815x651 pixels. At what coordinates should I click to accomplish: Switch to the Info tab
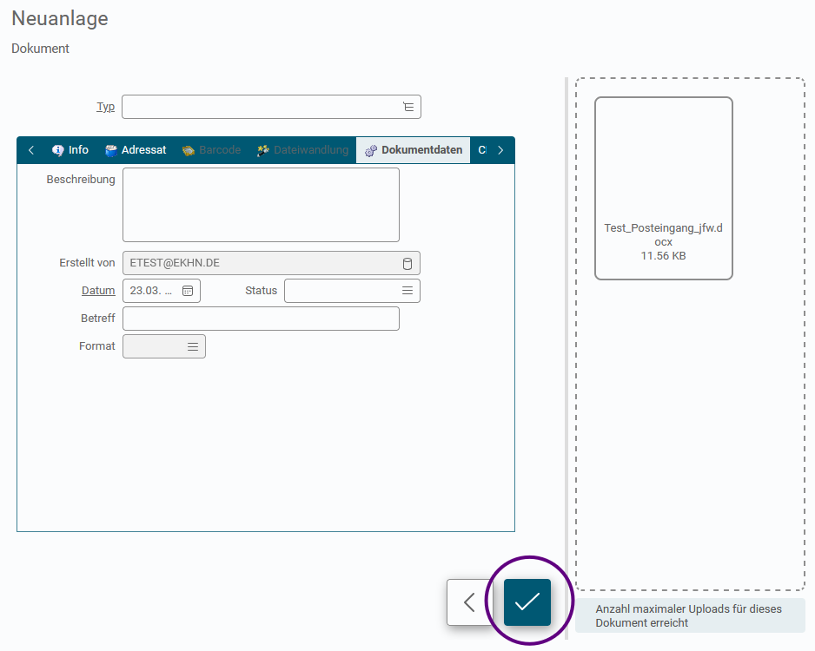pyautogui.click(x=70, y=150)
